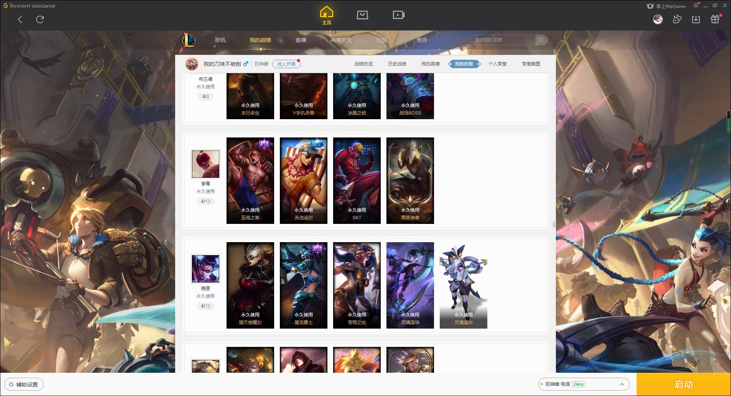Open the 末日余生 skin card
Image resolution: width=731 pixels, height=396 pixels.
250,96
